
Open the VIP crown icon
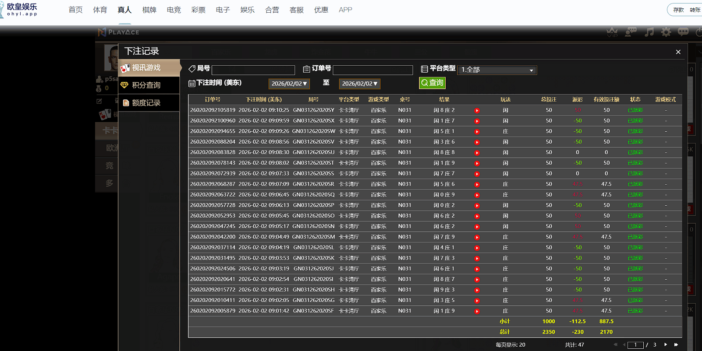[x=612, y=32]
